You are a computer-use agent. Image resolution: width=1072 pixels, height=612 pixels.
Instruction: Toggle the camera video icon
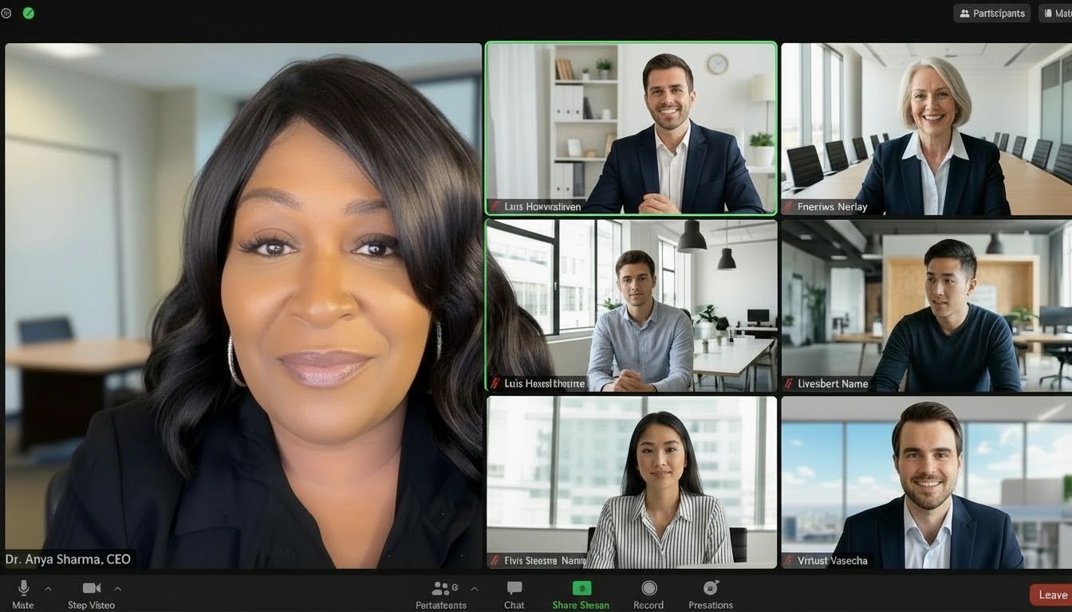coord(91,589)
